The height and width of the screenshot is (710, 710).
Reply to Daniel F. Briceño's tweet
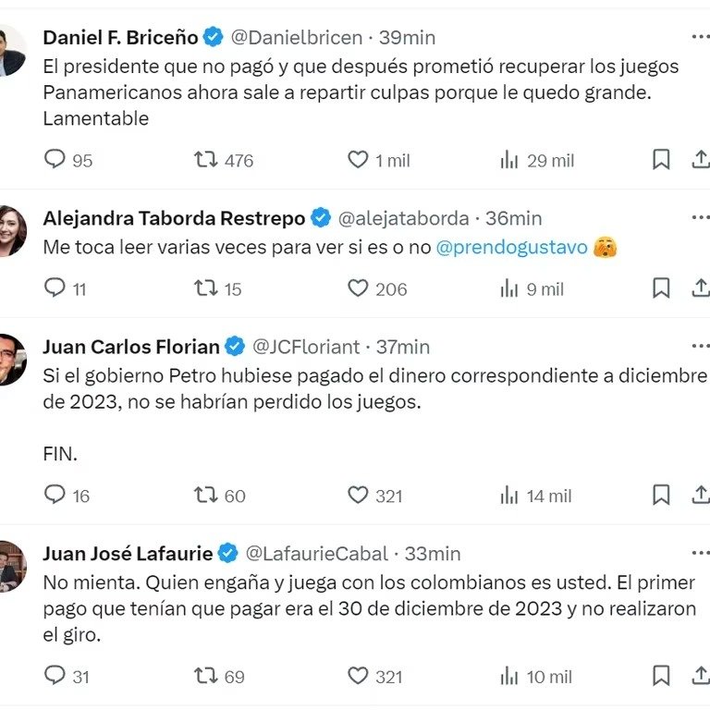[55, 160]
